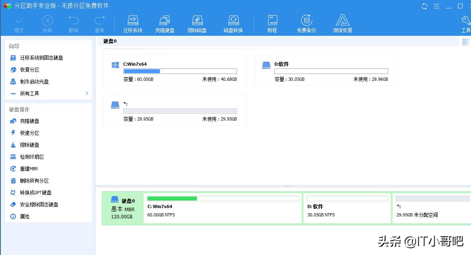The image size is (471, 255).
Task: Click the 工具 wrench icon top right
Action: [x=465, y=22]
